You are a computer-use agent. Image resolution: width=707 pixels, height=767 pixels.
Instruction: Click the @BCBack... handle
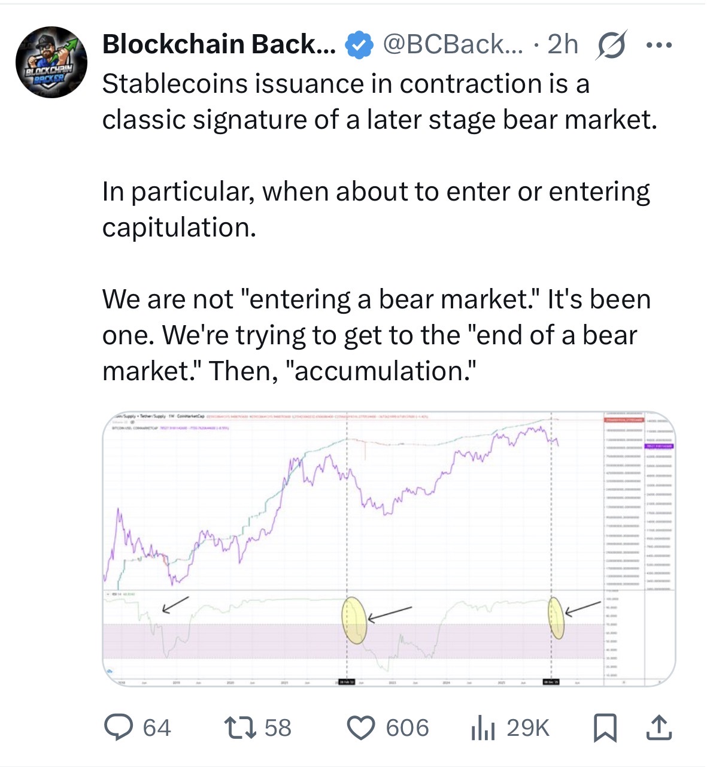453,45
